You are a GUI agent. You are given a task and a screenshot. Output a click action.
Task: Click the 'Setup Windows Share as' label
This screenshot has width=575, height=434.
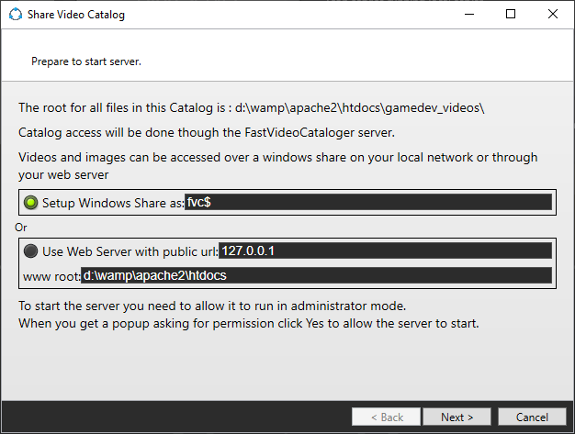(112, 203)
